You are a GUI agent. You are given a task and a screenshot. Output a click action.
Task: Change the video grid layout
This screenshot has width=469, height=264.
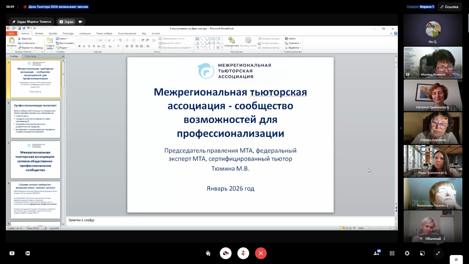pyautogui.click(x=392, y=253)
